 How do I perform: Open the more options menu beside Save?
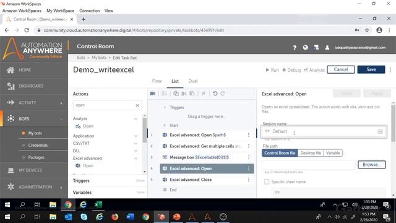390,69
